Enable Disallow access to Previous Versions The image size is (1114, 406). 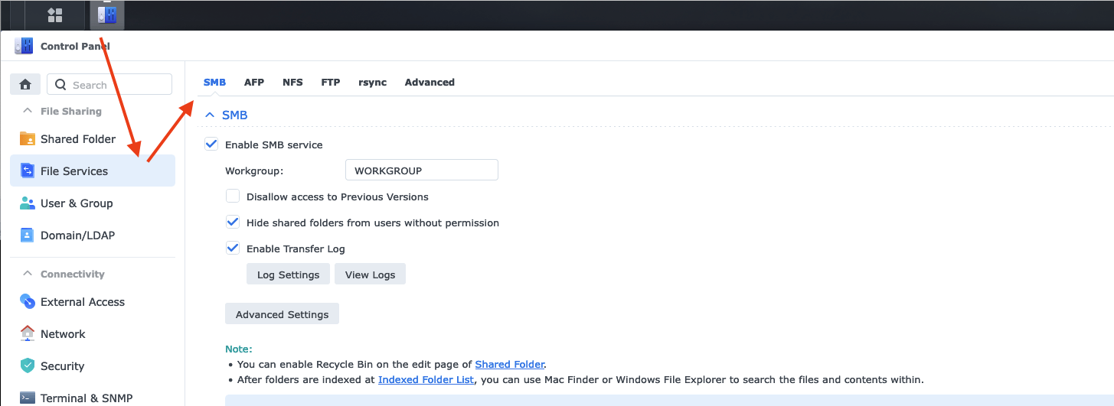[x=233, y=197]
